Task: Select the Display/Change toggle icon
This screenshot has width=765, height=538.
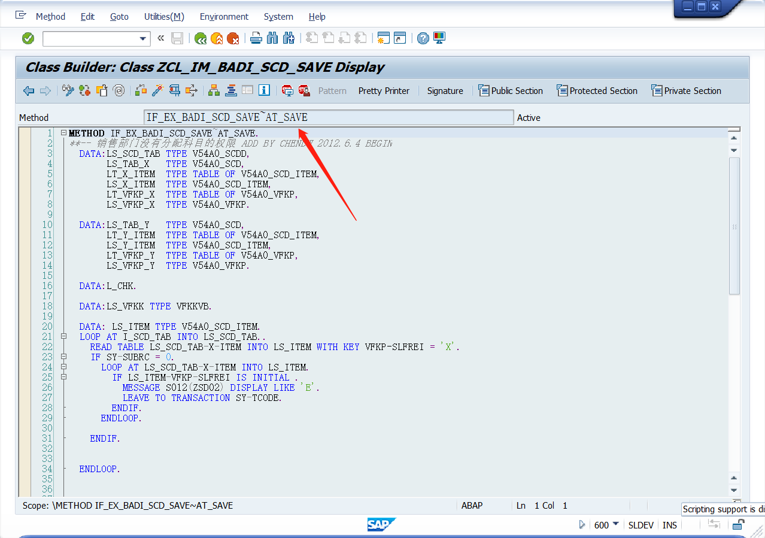Action: pos(68,90)
